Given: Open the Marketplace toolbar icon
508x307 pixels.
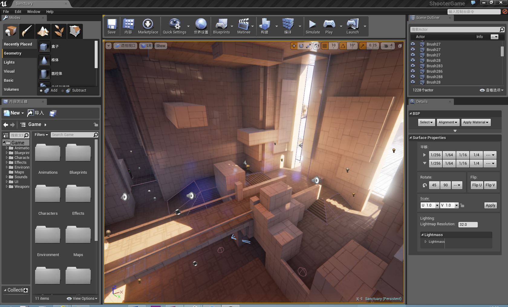Looking at the screenshot, I should click(x=148, y=26).
